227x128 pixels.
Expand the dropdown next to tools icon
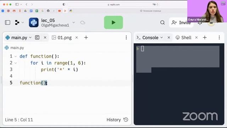(23, 22)
